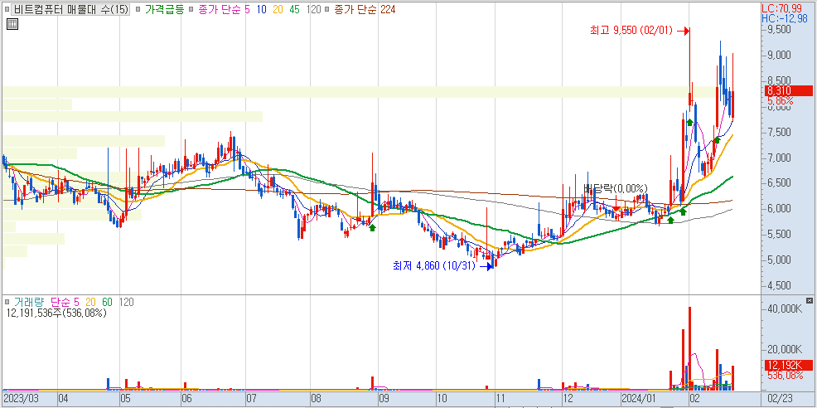
Task: Click the 2024/01 date axis label
Action: [x=638, y=400]
